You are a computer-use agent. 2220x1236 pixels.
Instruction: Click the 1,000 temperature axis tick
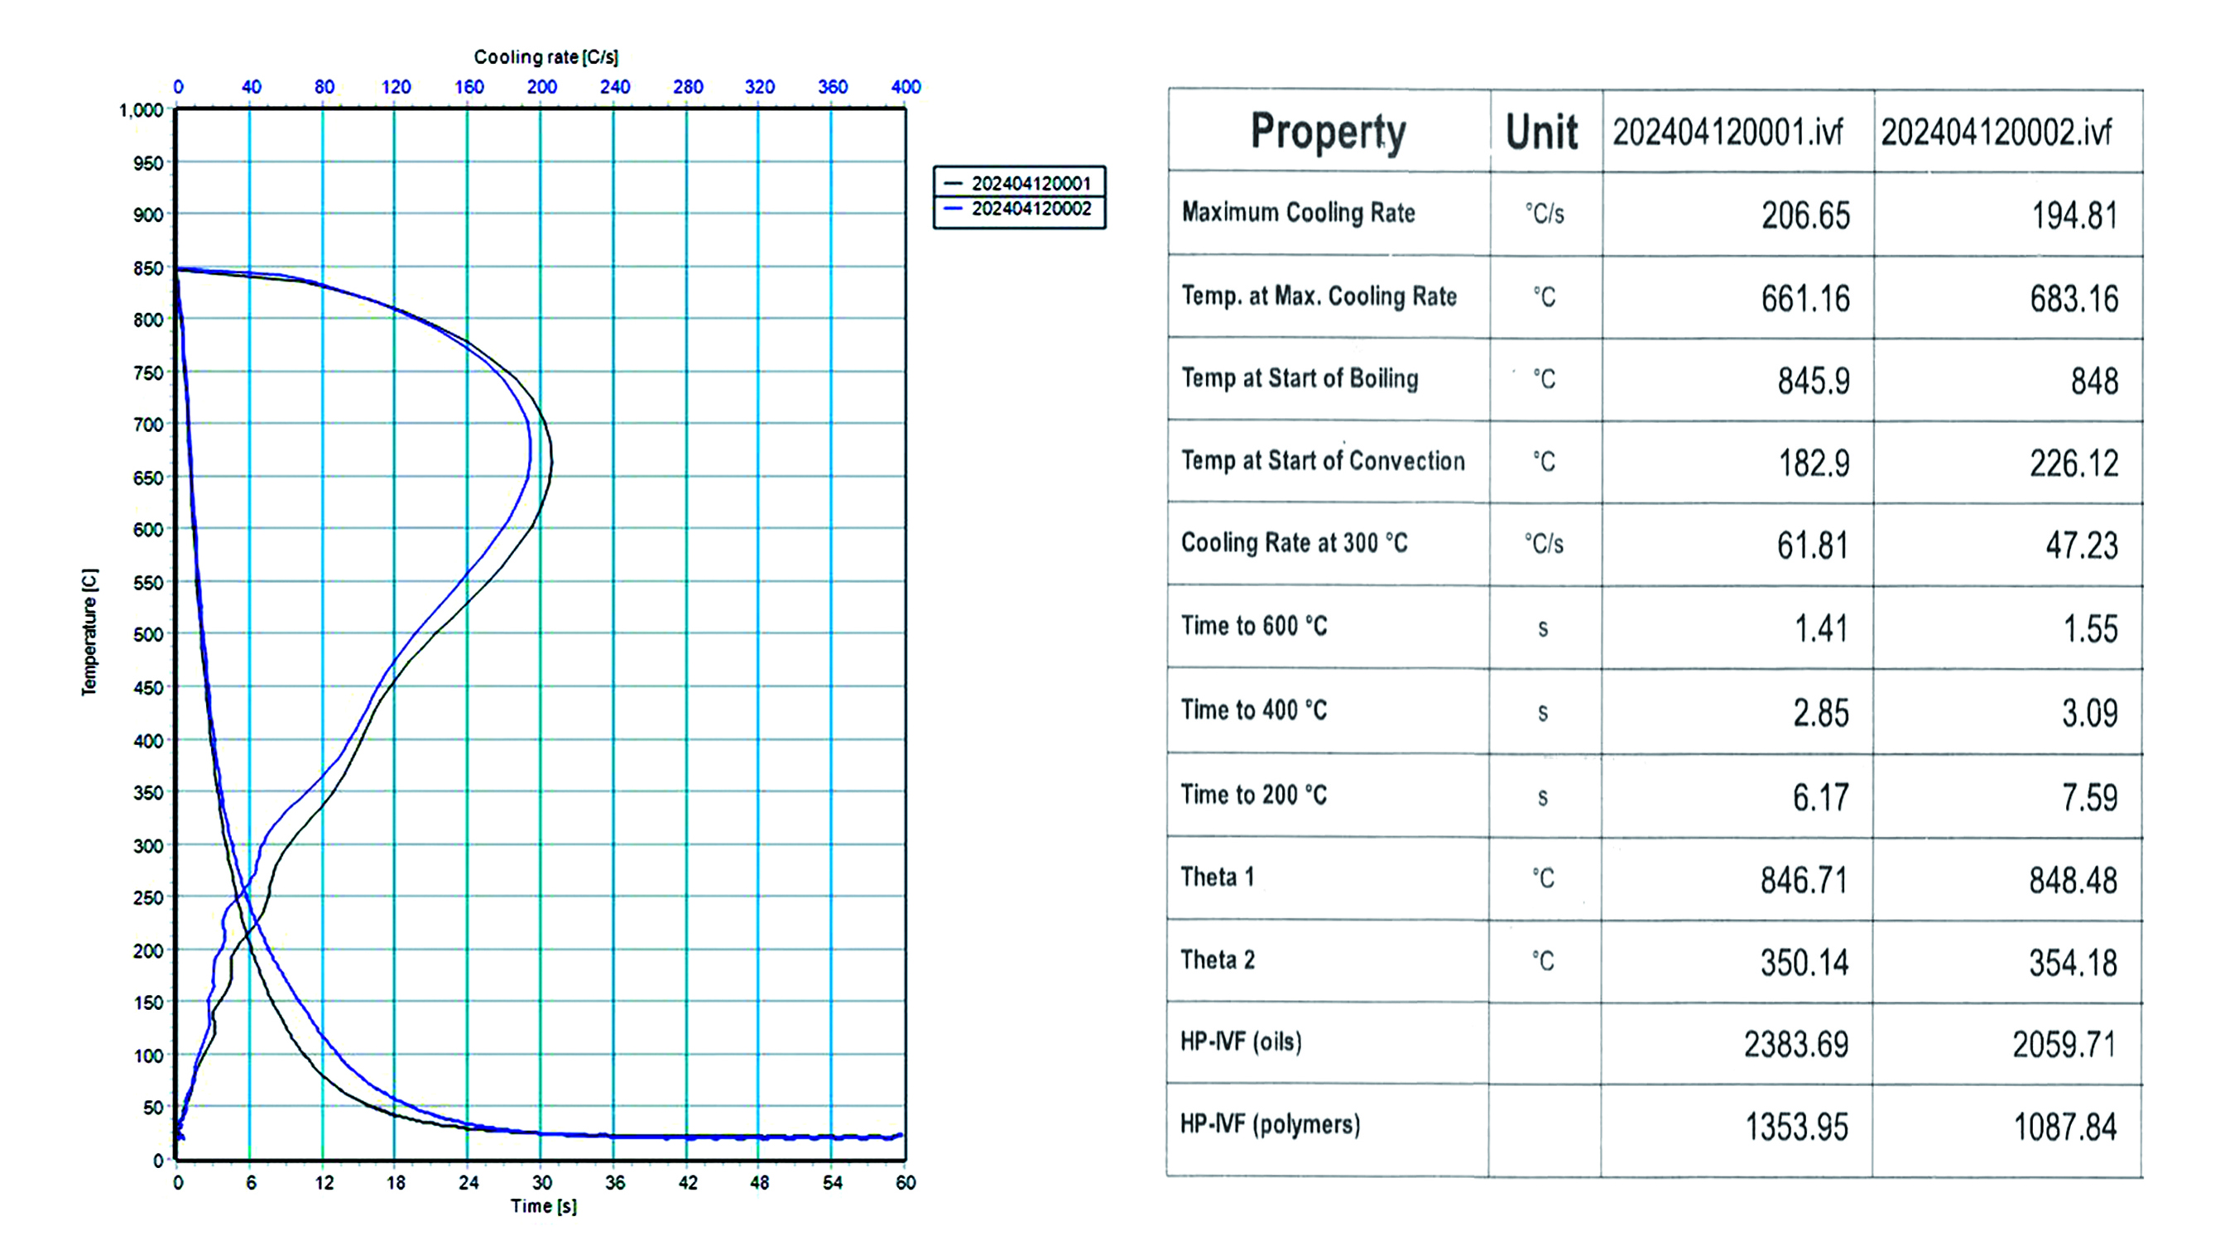[x=142, y=110]
